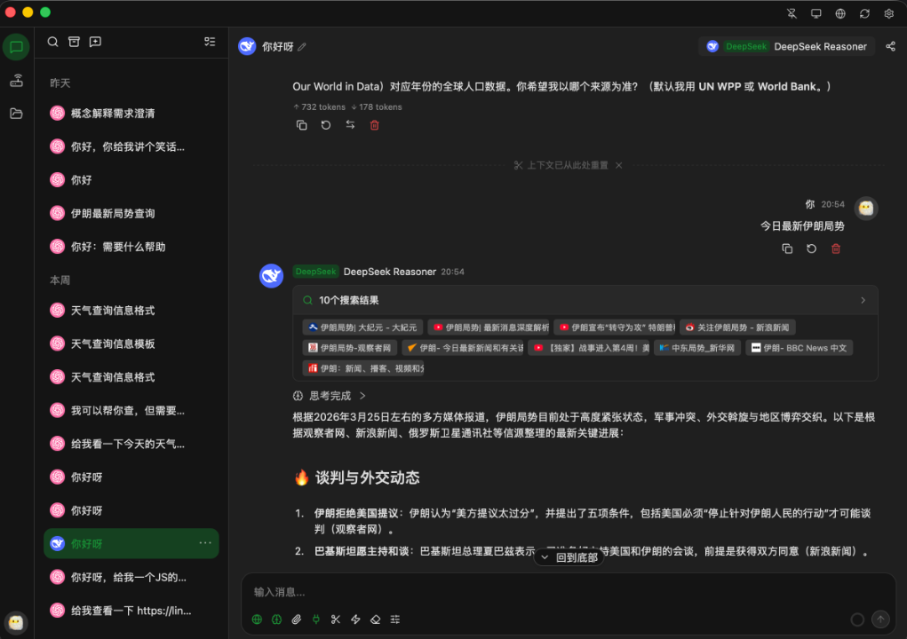907x639 pixels.
Task: Open the DeepSeek Reasoner model selector
Action: [x=791, y=46]
